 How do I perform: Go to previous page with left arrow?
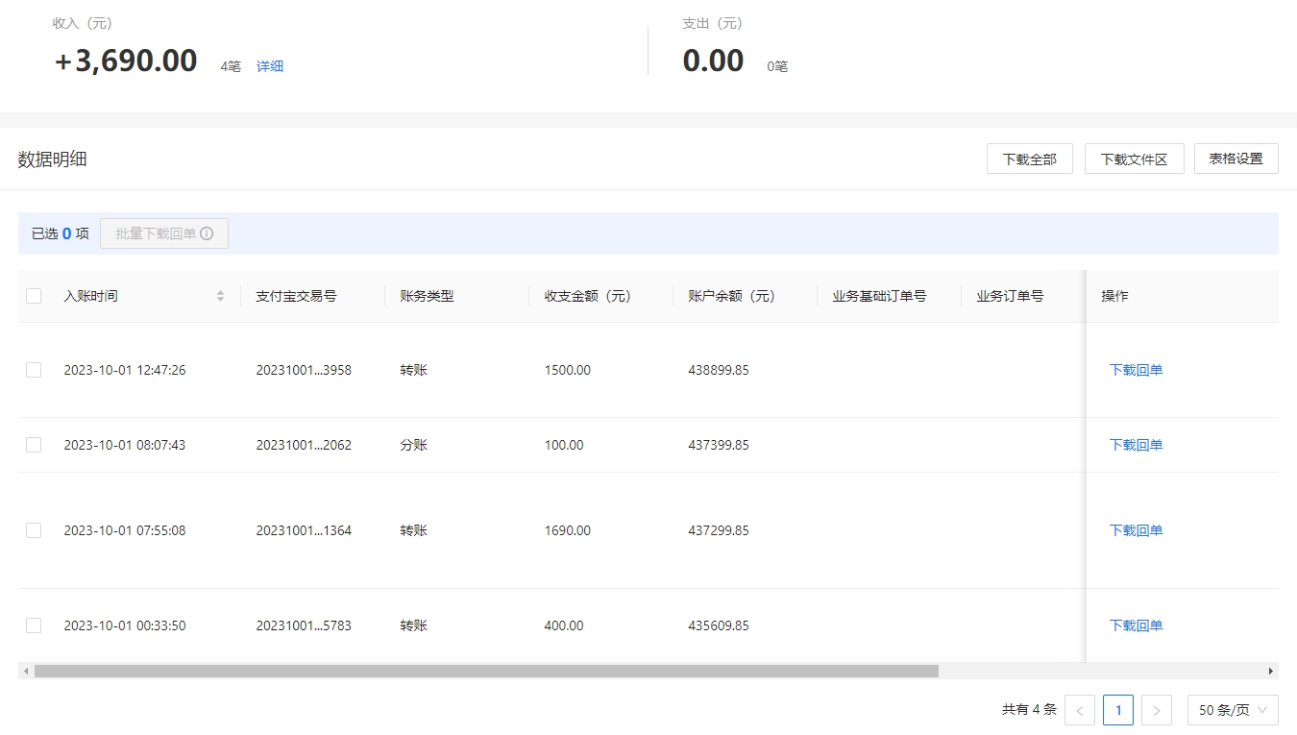click(x=1080, y=710)
